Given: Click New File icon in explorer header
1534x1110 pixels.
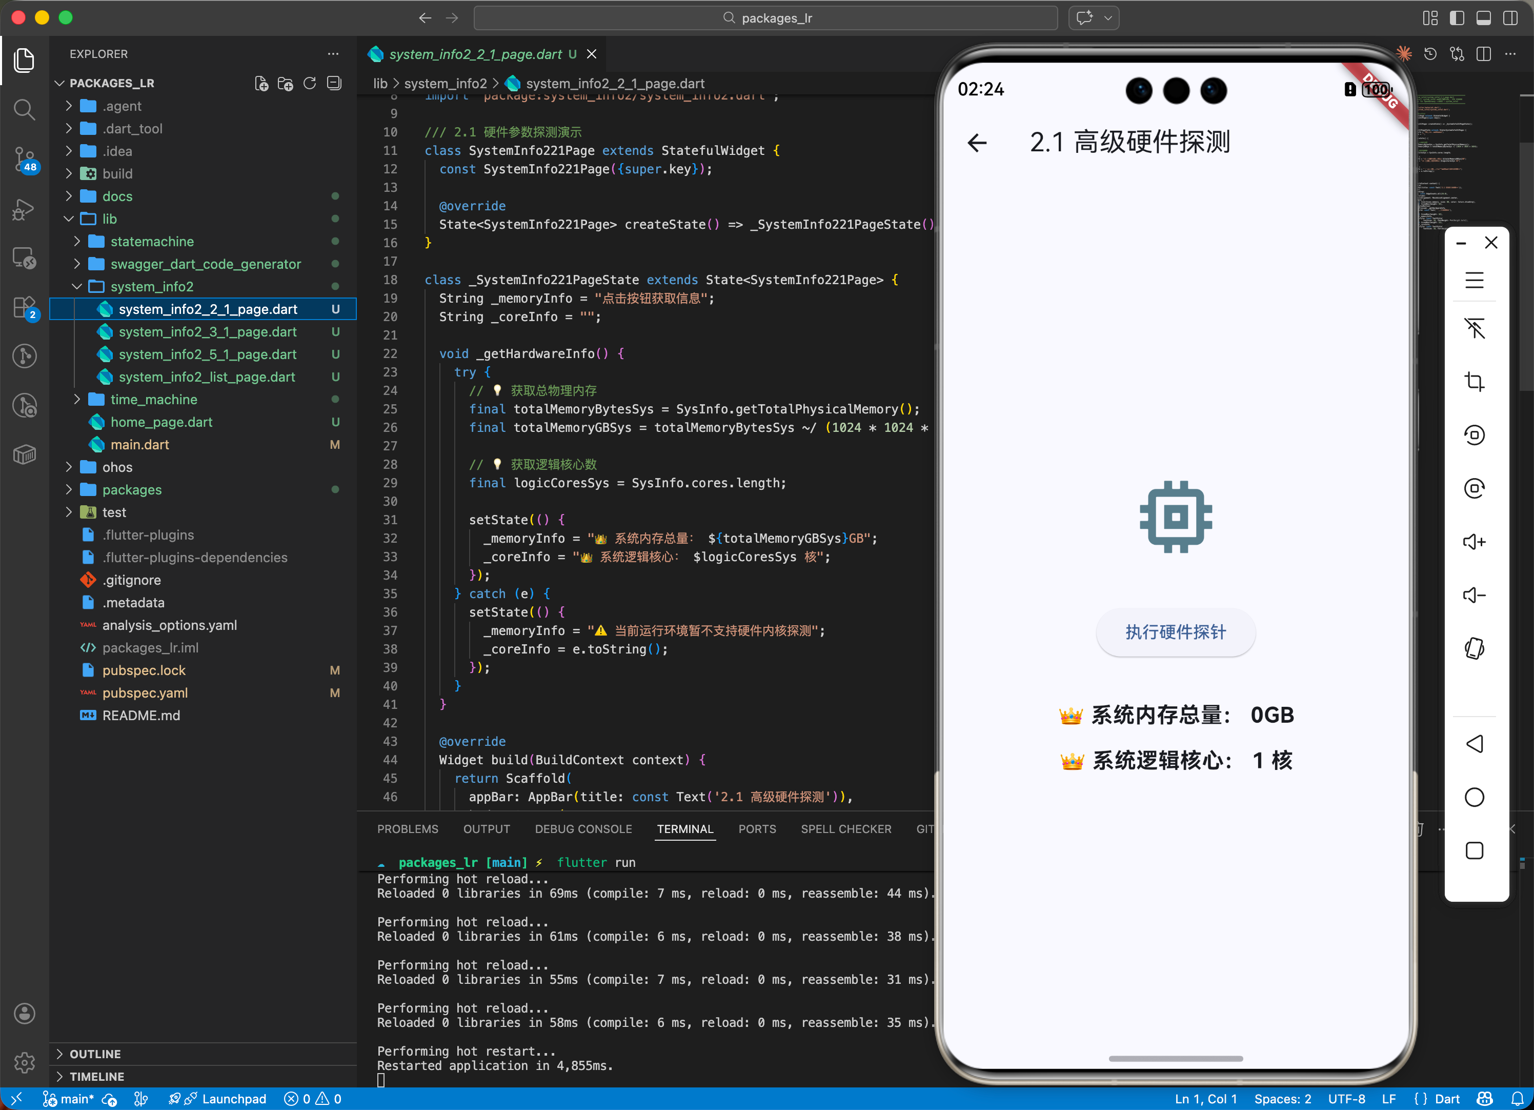Looking at the screenshot, I should click(261, 83).
